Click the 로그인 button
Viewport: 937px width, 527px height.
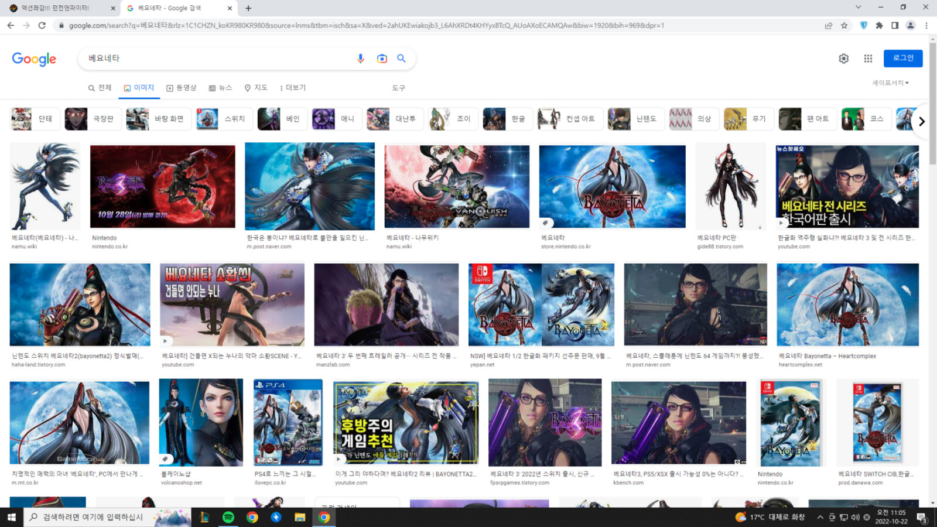(903, 58)
